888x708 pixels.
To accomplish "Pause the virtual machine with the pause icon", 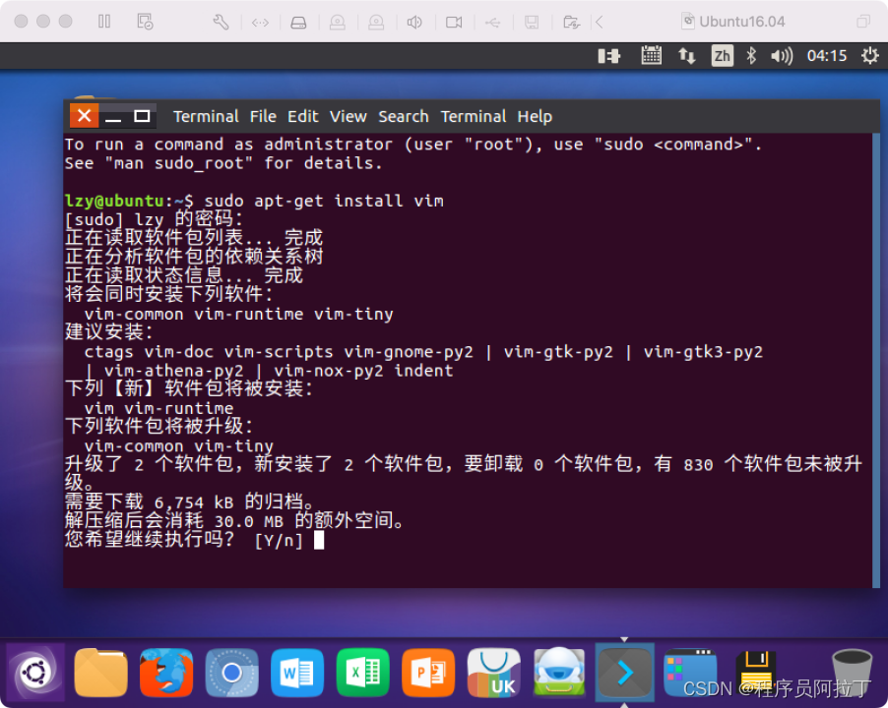I will click(102, 21).
